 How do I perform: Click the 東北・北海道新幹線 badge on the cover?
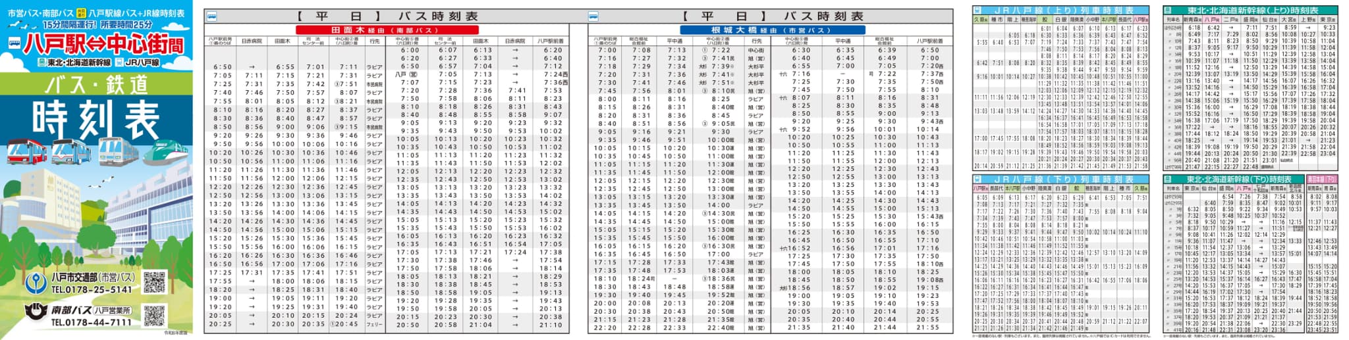click(74, 62)
